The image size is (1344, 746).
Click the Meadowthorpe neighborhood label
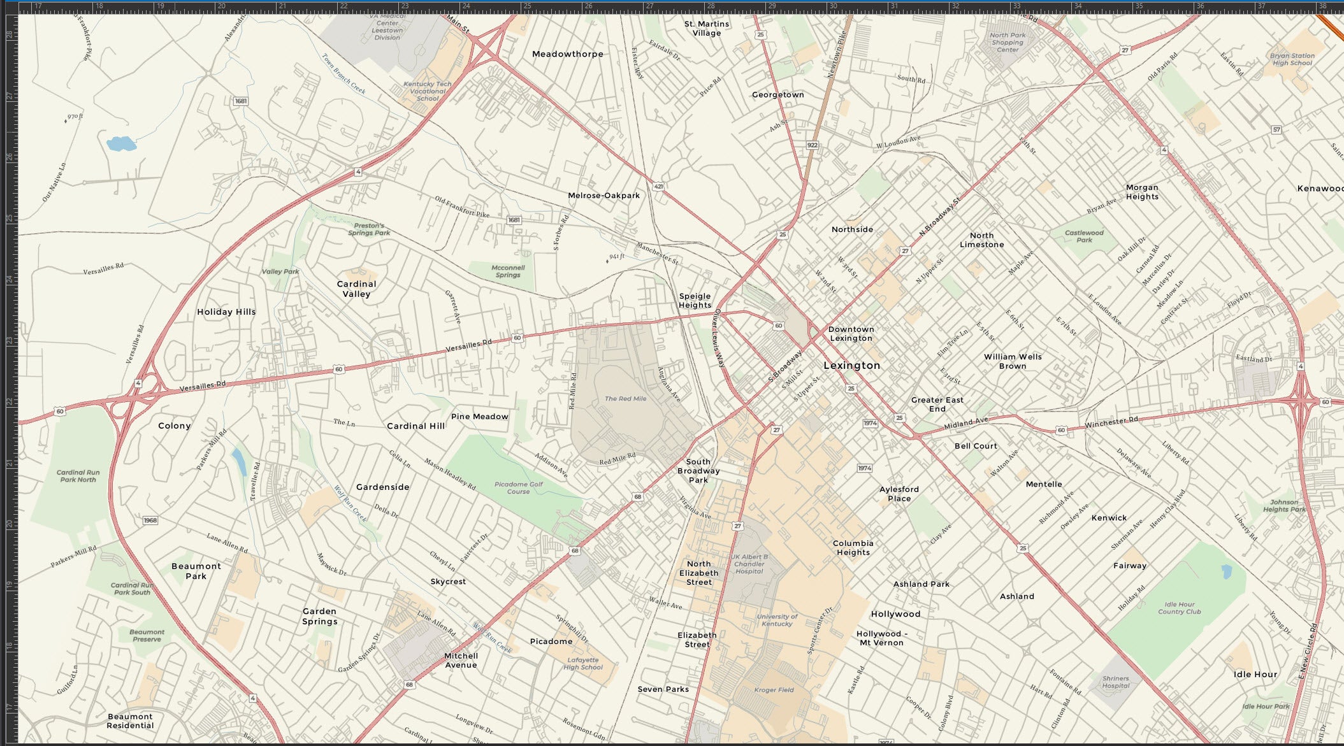[567, 54]
